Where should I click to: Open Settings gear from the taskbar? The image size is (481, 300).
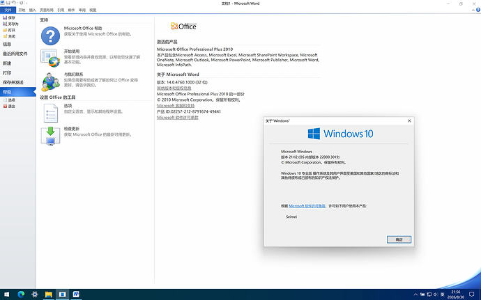coord(35,294)
